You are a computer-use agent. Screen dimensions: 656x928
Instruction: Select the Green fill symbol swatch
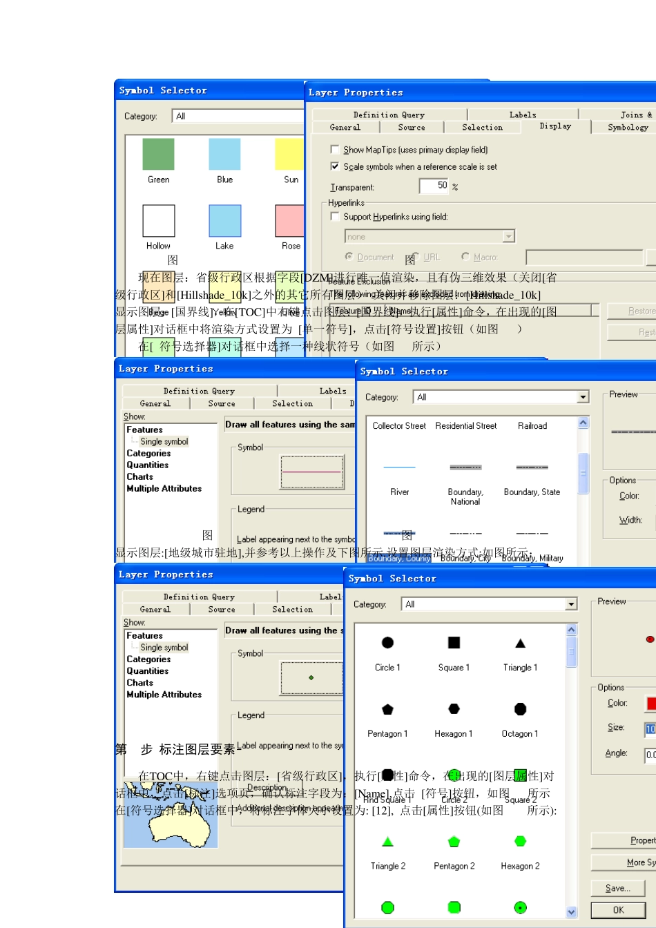coord(158,153)
